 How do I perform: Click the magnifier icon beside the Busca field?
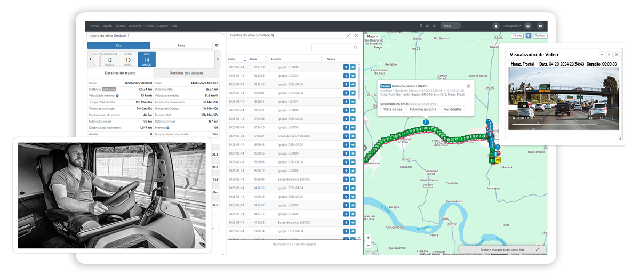pyautogui.click(x=428, y=26)
